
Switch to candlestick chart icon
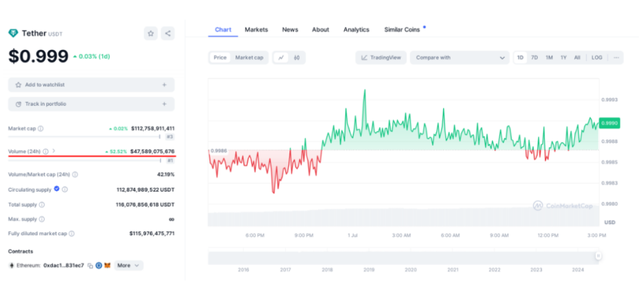point(297,58)
